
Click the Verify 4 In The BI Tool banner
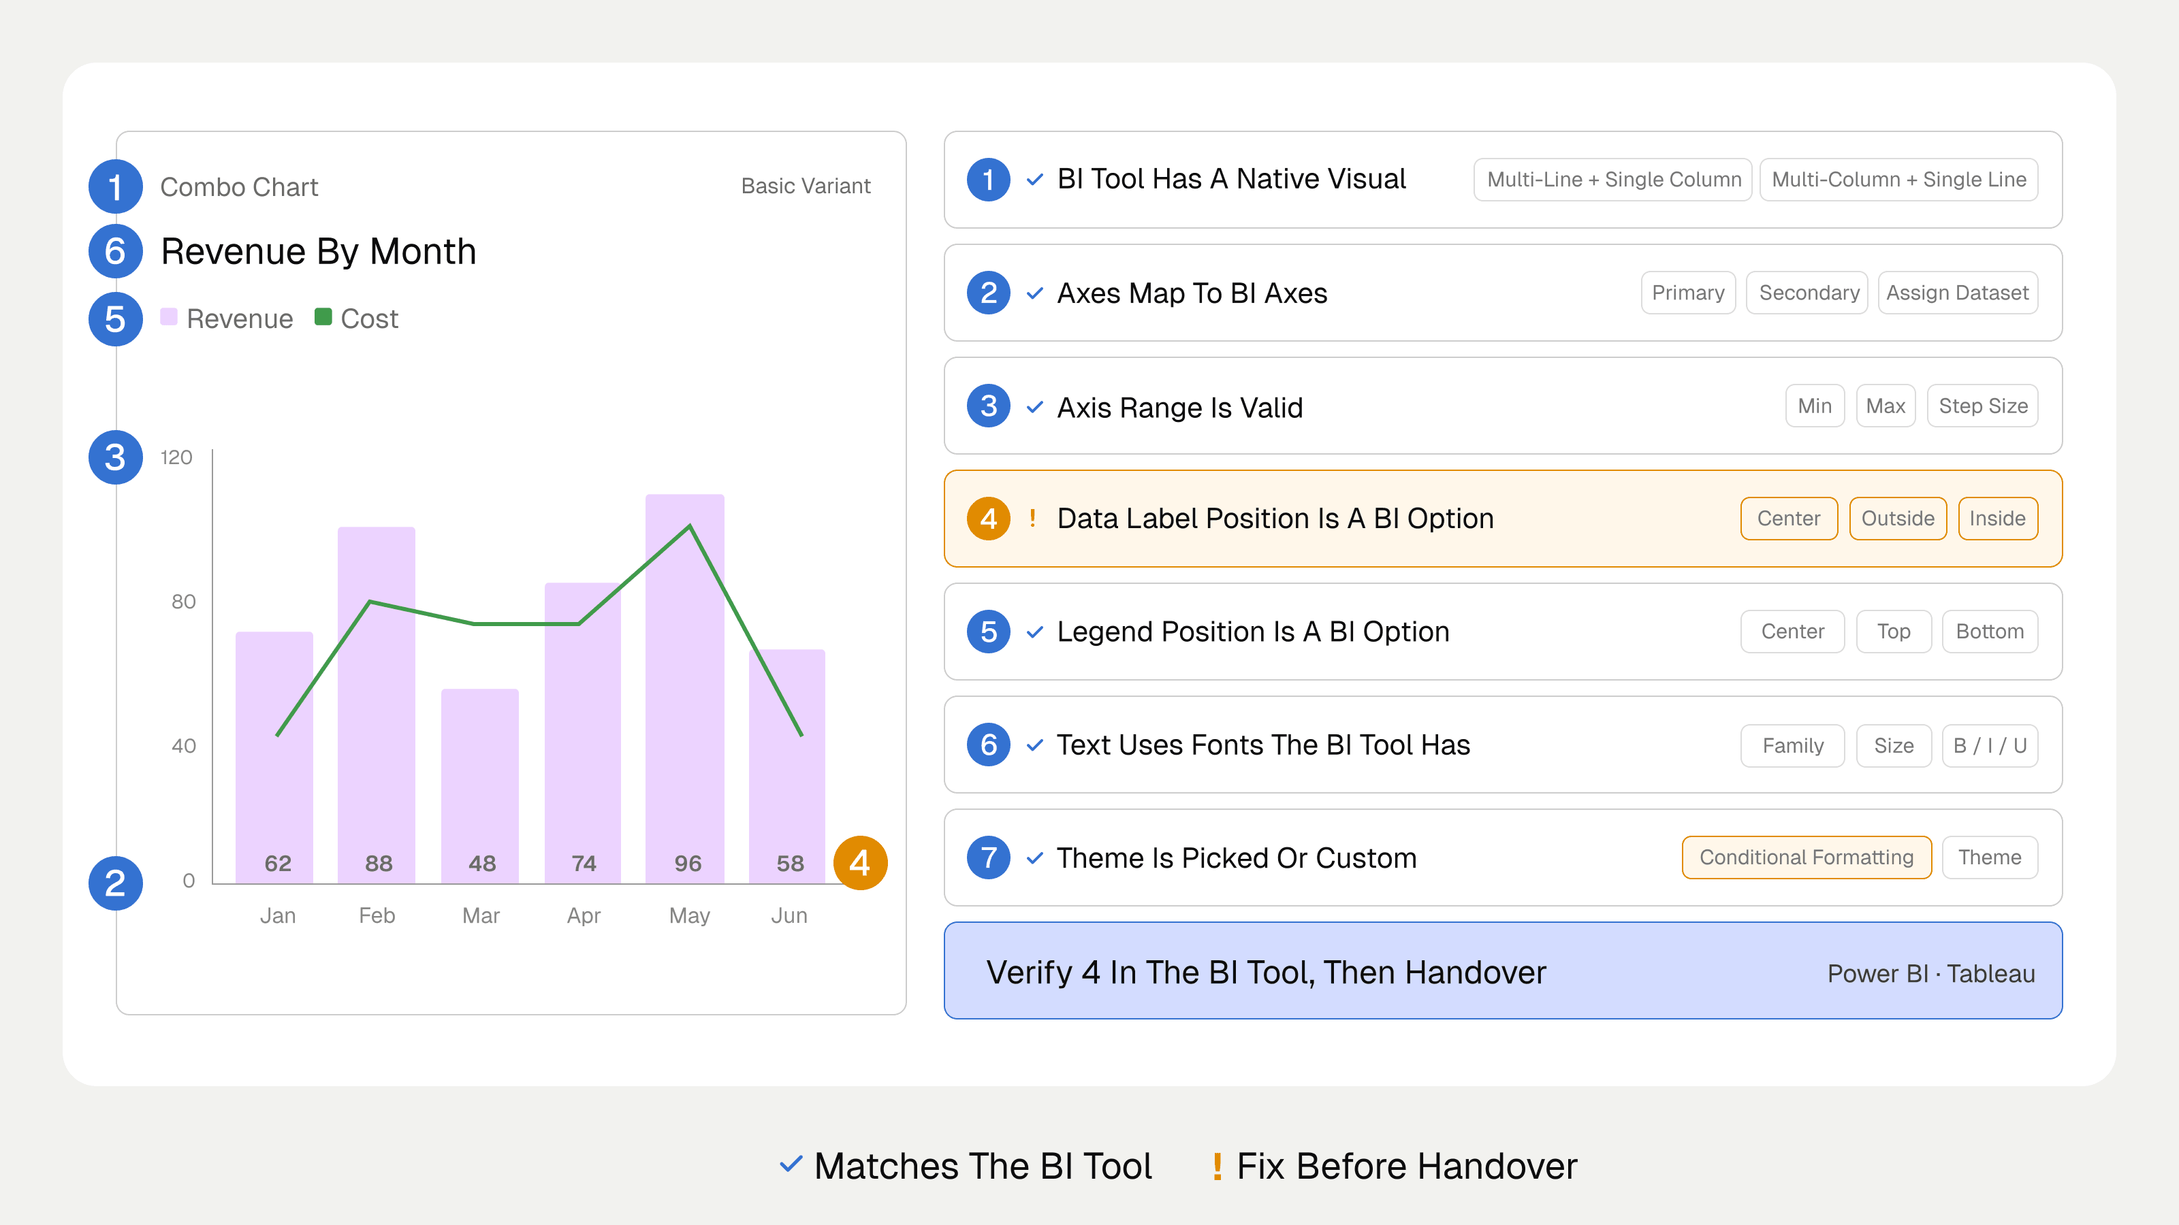[x=1503, y=970]
